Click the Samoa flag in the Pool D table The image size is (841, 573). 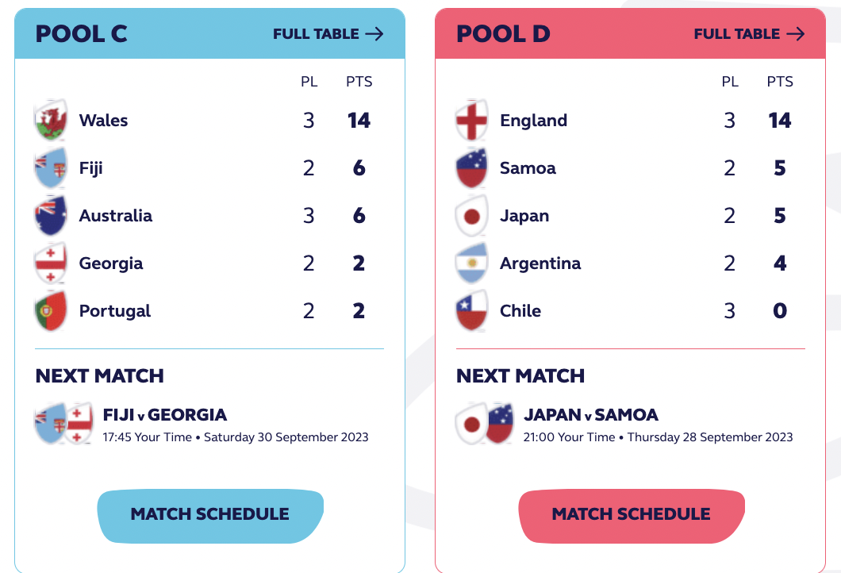[x=471, y=167]
